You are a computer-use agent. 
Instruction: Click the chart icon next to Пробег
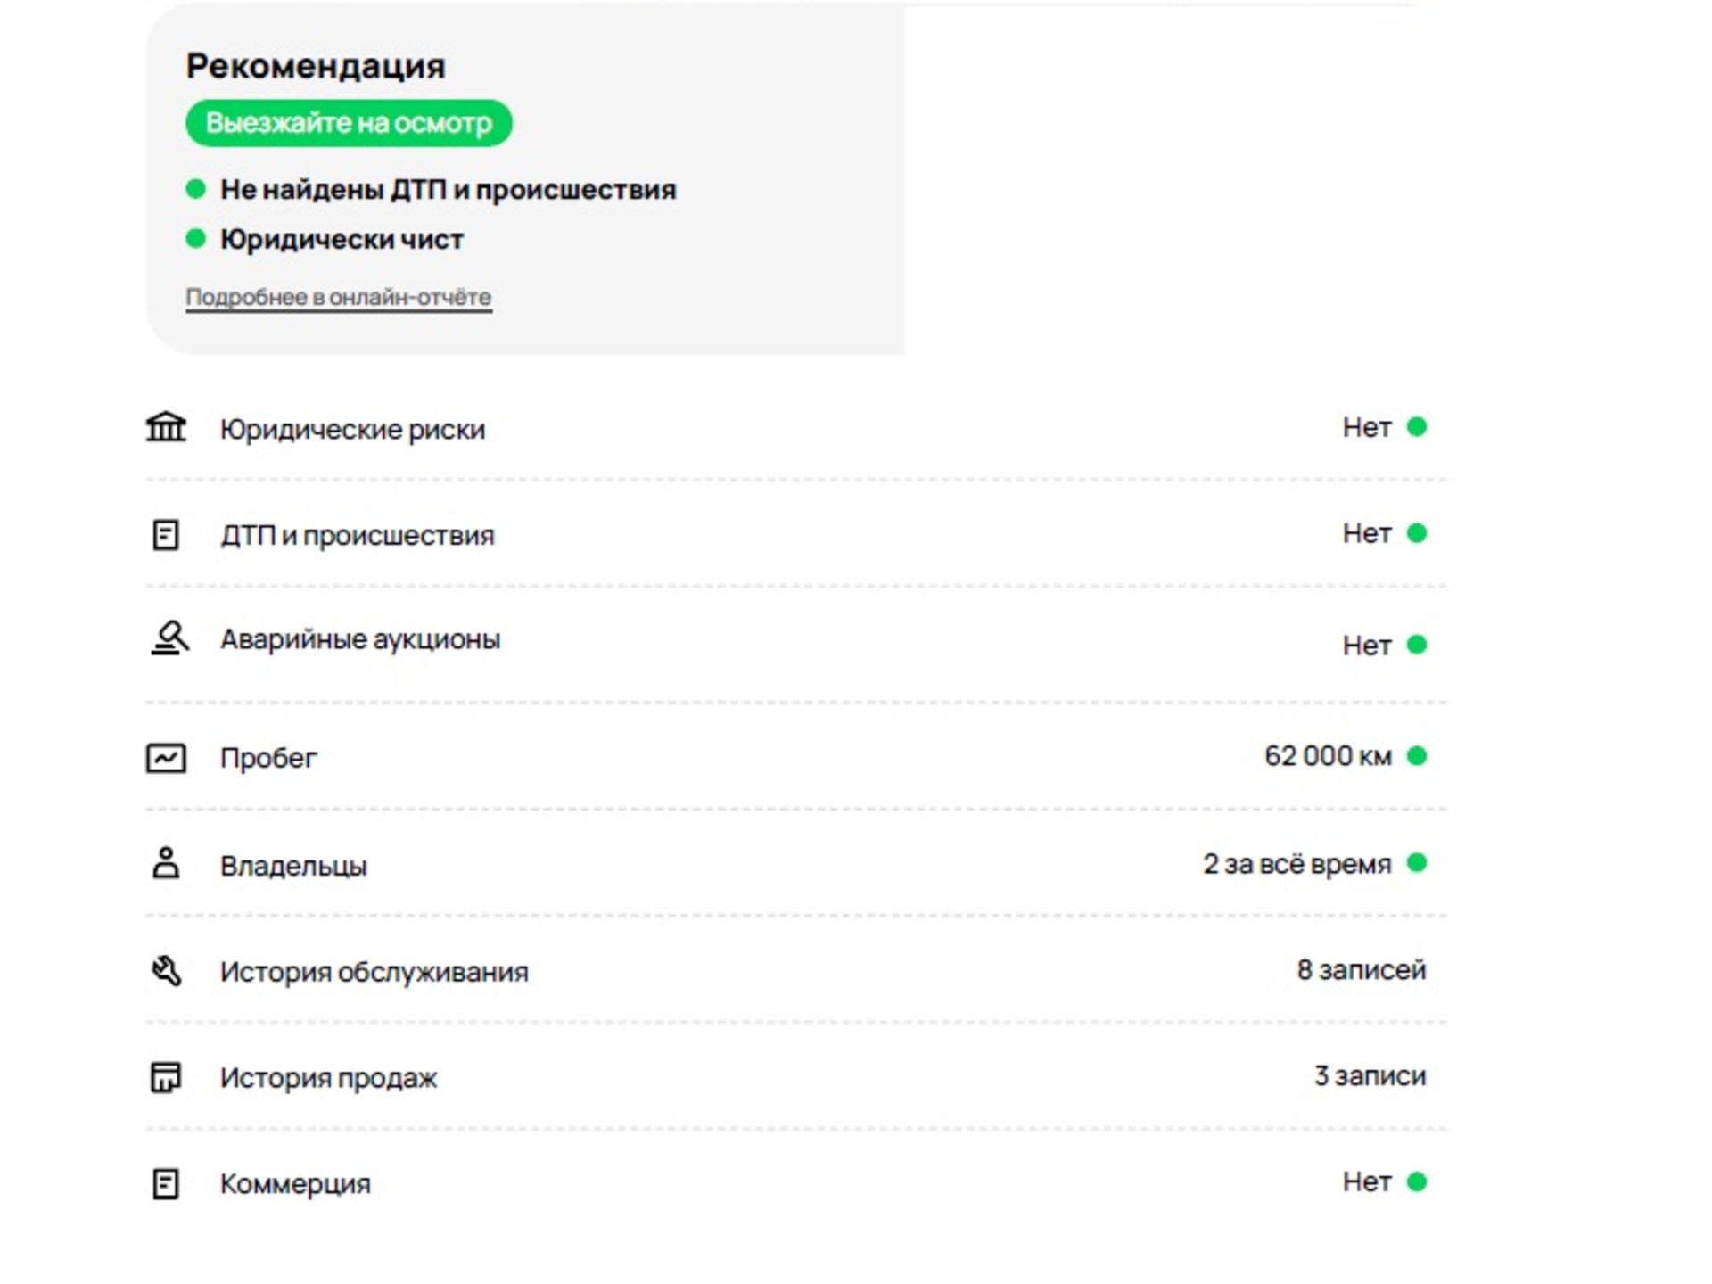166,758
